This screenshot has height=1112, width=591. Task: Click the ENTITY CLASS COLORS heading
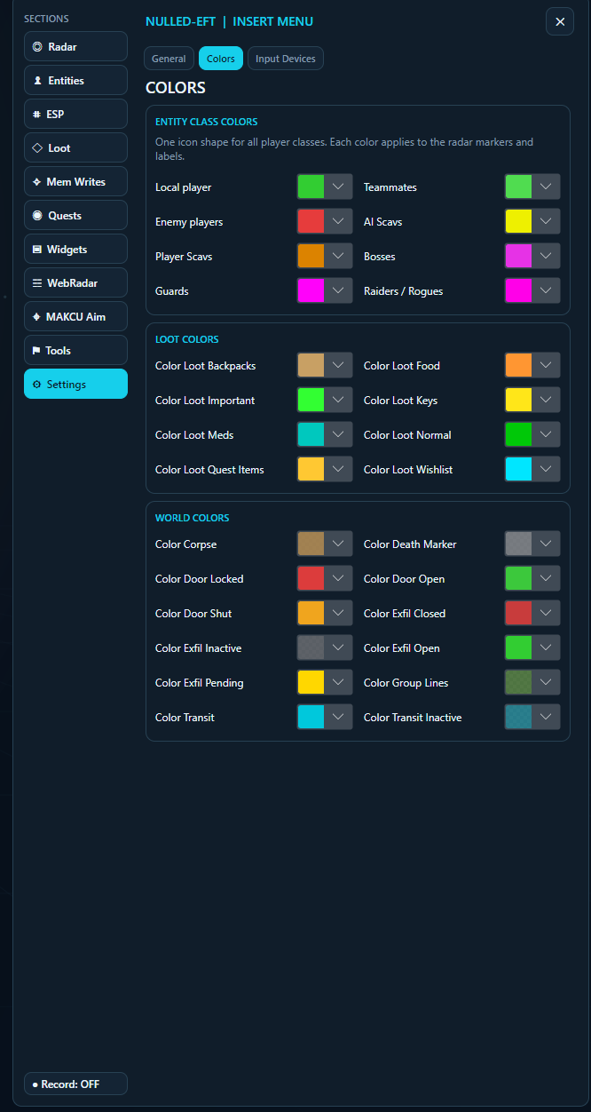click(x=207, y=122)
